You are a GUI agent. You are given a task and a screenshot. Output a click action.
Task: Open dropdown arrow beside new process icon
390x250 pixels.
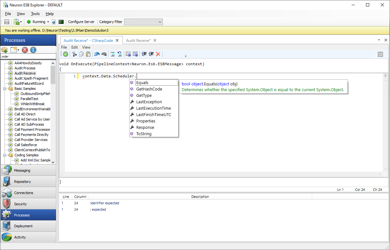pyautogui.click(x=19, y=50)
